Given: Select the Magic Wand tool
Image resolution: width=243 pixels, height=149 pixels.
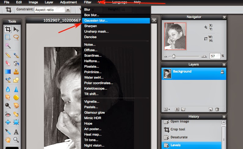Looking at the screenshot, I should pyautogui.click(x=8, y=46).
